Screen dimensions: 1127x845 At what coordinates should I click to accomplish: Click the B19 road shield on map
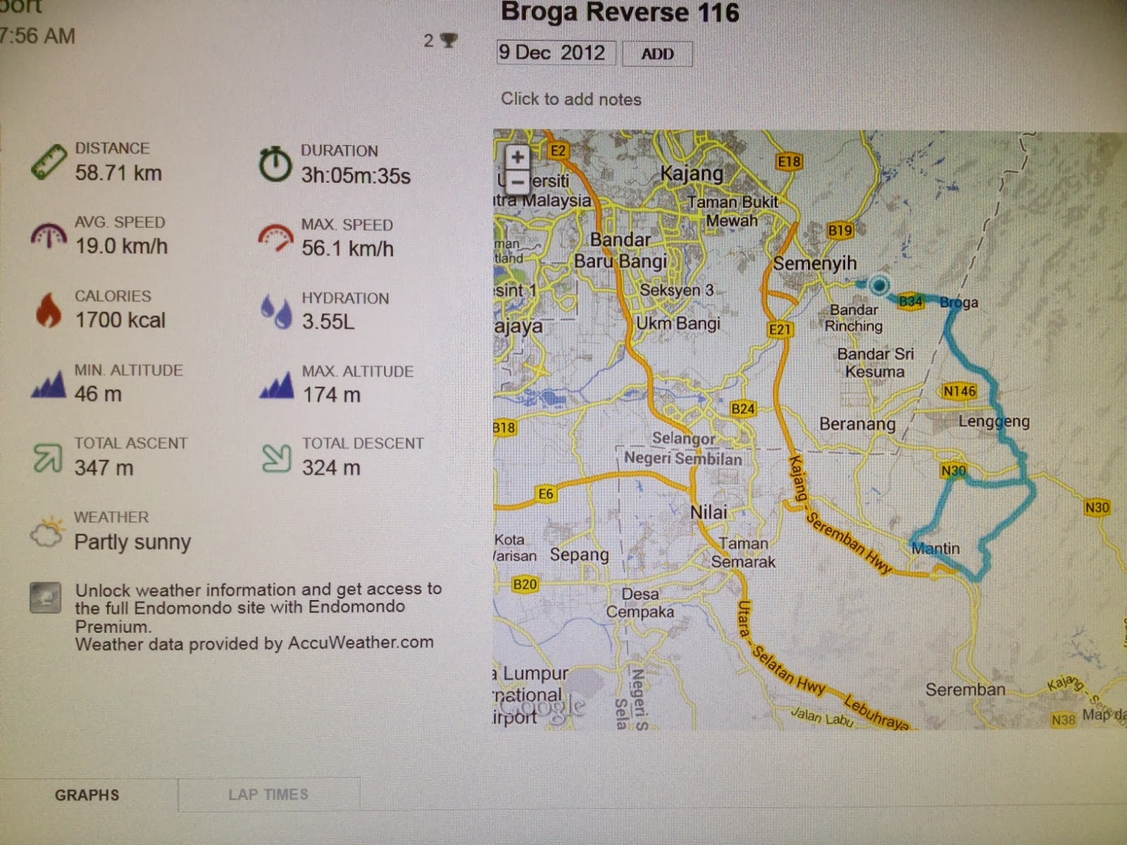(840, 230)
